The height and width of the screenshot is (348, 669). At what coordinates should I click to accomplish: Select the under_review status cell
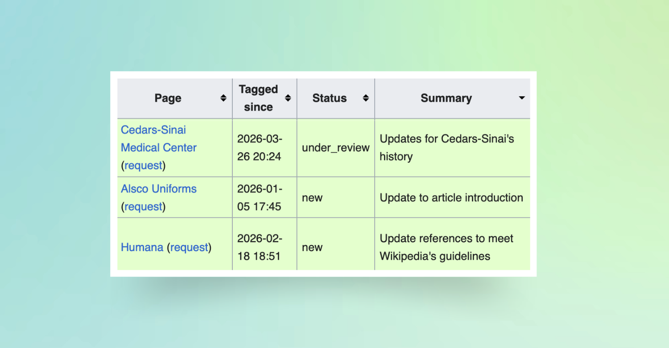click(336, 148)
